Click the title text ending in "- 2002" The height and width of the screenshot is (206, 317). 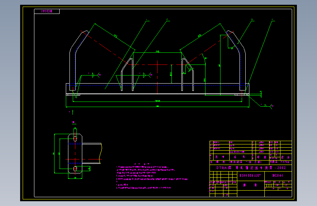[x=251, y=168]
